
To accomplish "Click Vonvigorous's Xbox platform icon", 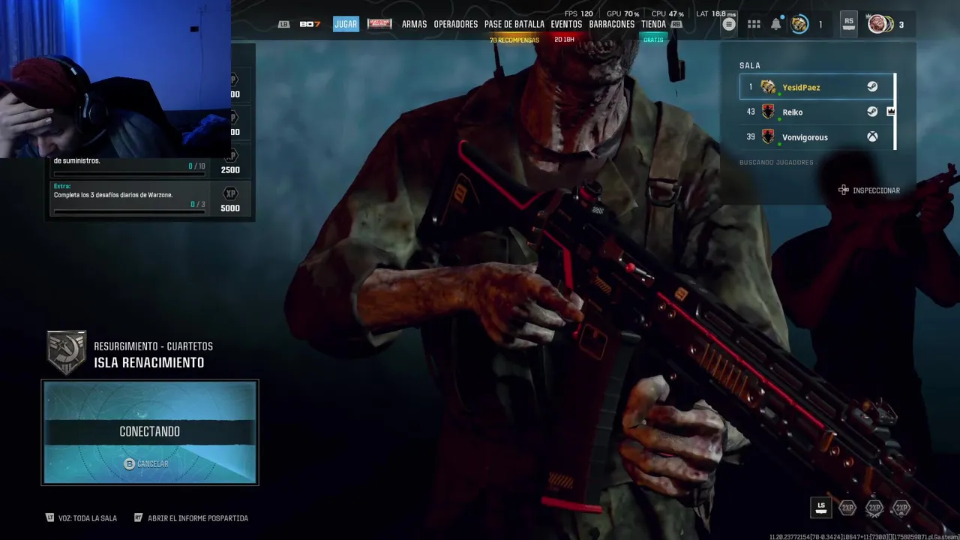I will [x=872, y=137].
